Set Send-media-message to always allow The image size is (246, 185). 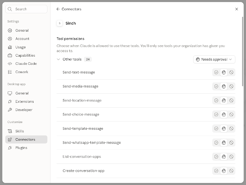[x=216, y=86]
